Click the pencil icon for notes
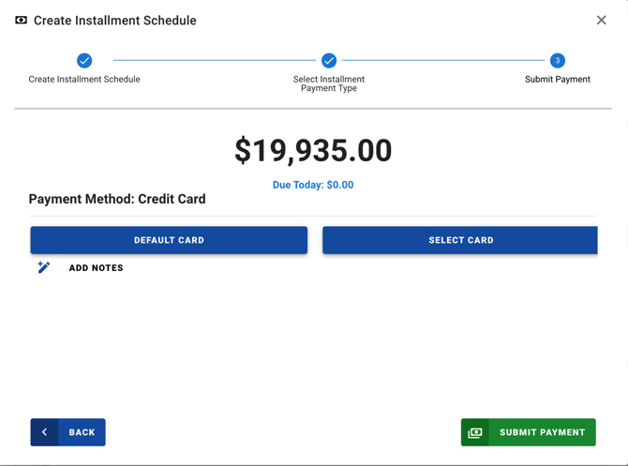Screen dimensions: 628x466 (x=44, y=267)
